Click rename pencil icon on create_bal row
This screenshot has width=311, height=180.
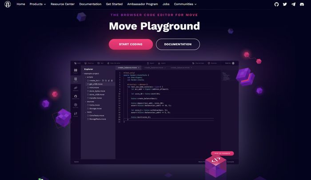(109, 80)
